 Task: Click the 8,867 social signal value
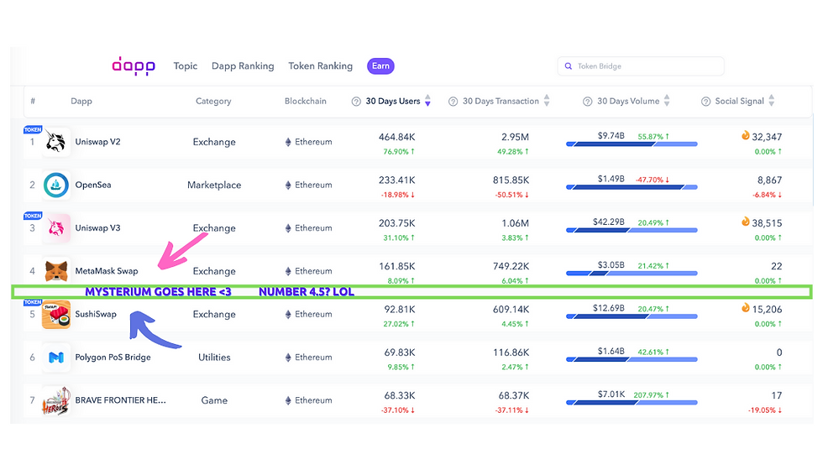tap(769, 180)
